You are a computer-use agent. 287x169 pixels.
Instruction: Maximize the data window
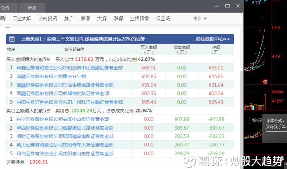[x=227, y=6]
